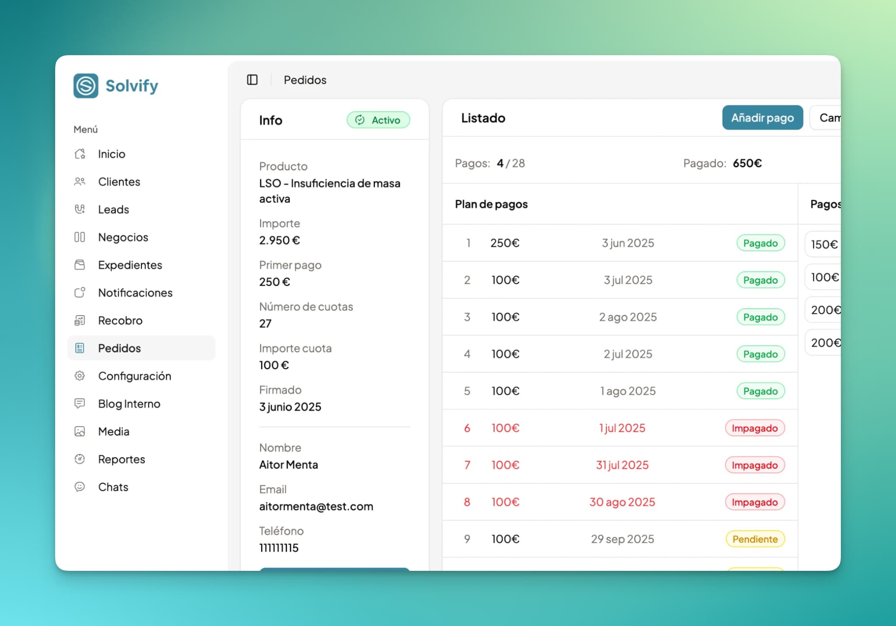Click the Leads magnet icon
This screenshot has height=626, width=896.
click(80, 209)
